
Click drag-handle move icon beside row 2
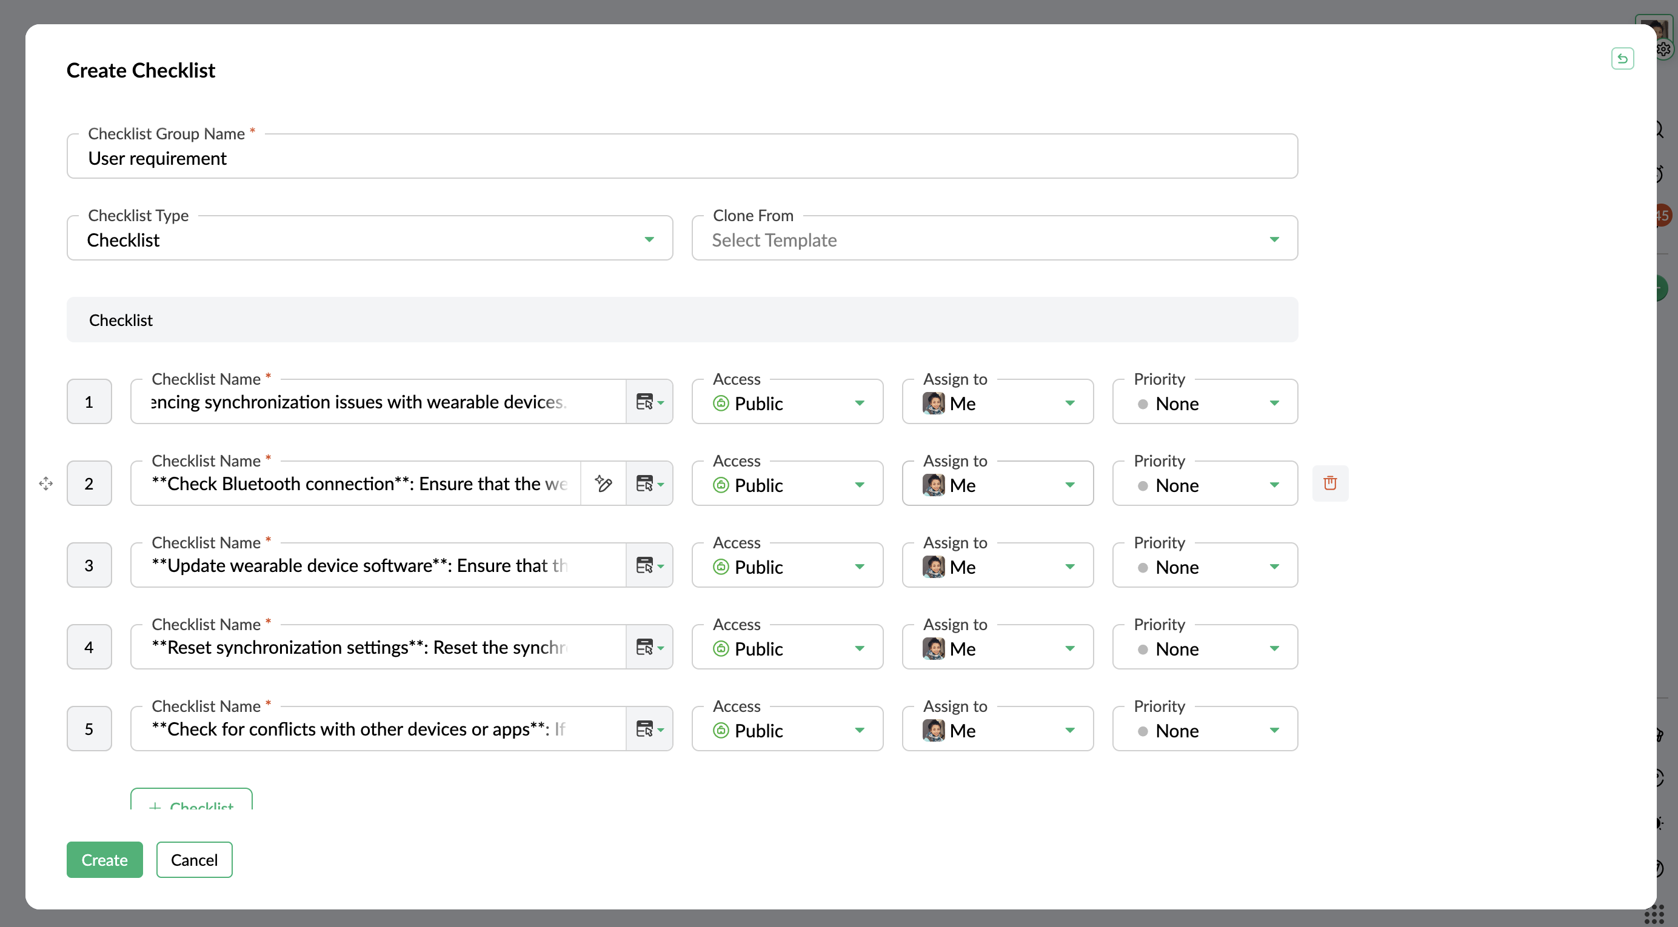pos(45,483)
